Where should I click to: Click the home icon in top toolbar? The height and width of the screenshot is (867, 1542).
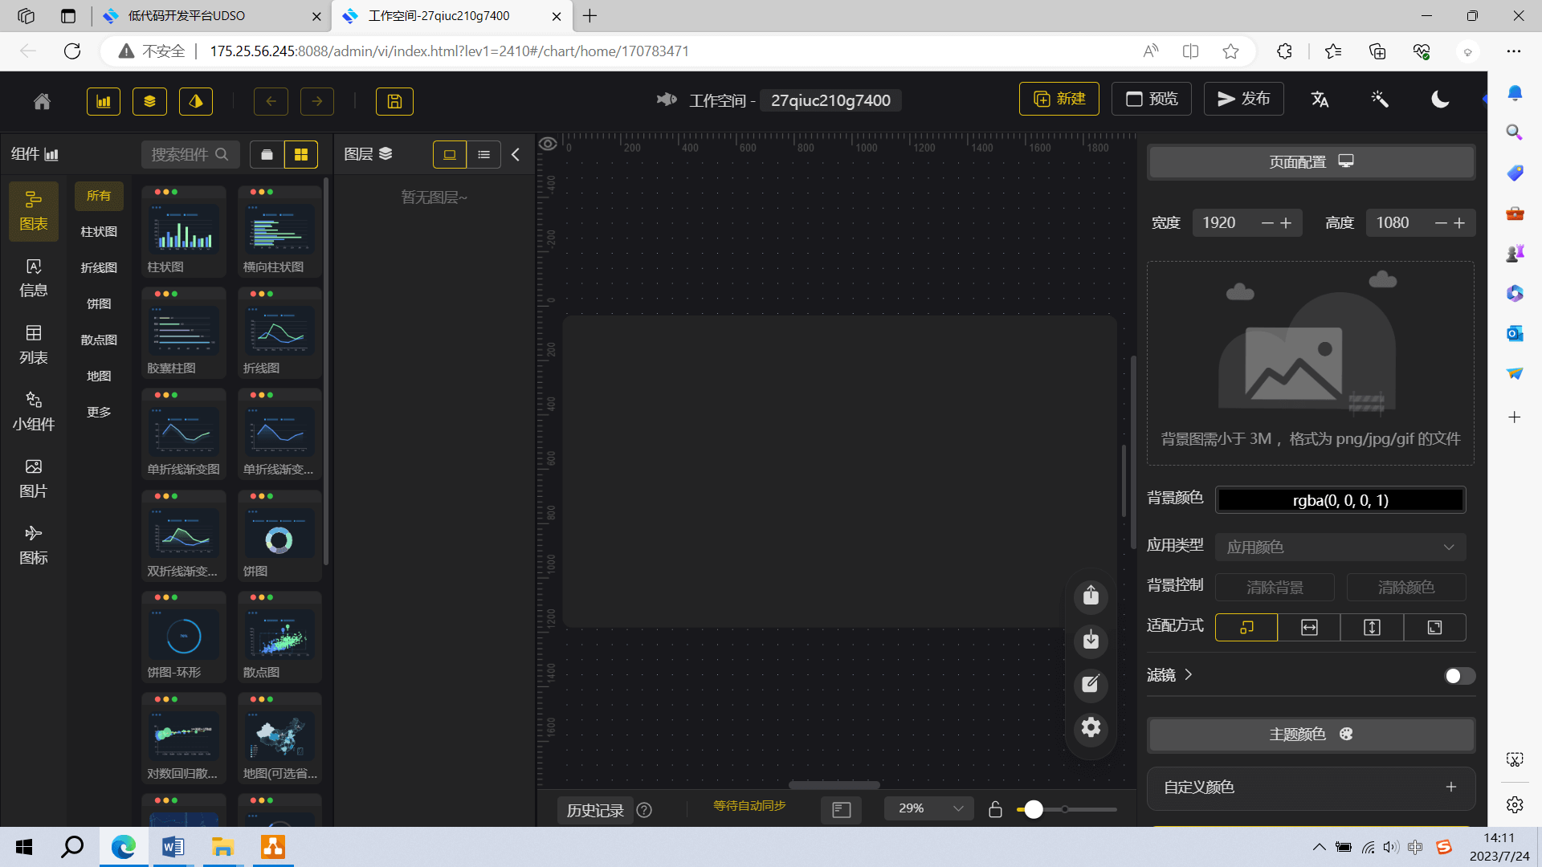coord(42,101)
